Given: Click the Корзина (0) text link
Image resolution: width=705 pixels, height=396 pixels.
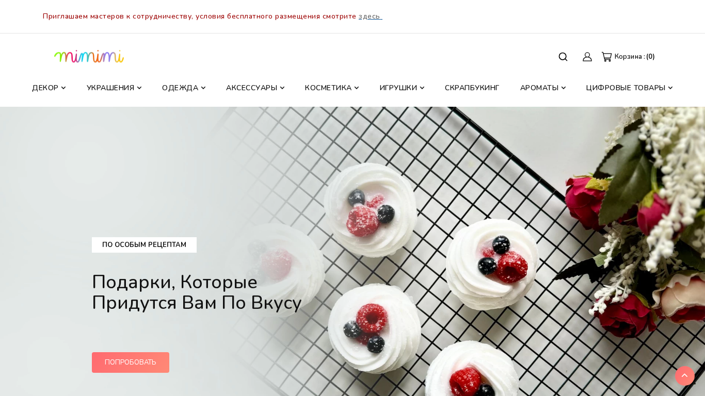Looking at the screenshot, I should click(x=635, y=57).
